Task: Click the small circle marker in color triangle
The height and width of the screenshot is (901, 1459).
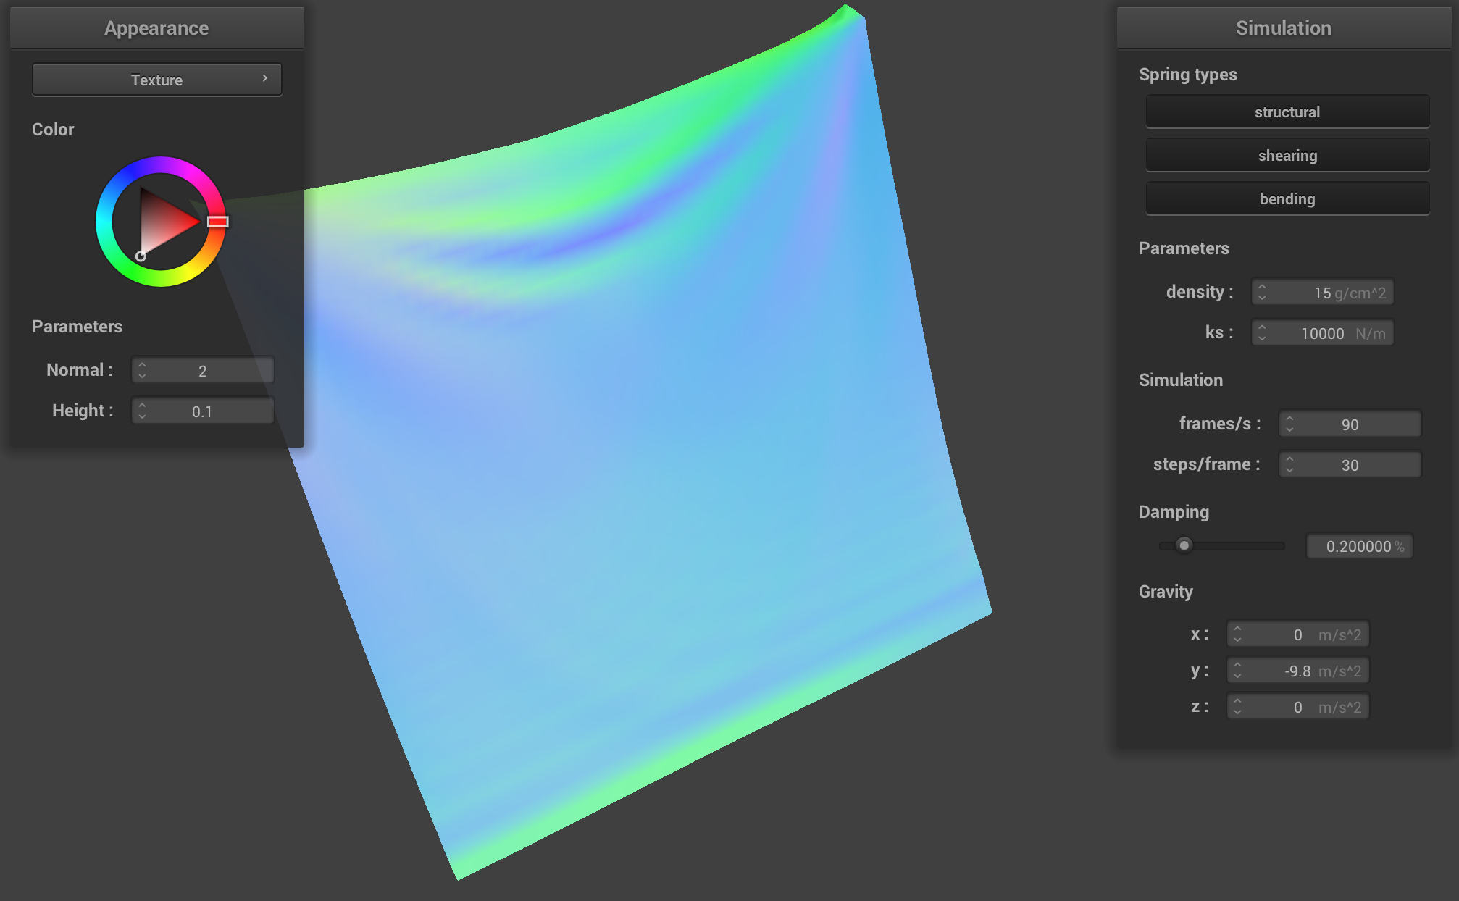Action: click(x=141, y=256)
